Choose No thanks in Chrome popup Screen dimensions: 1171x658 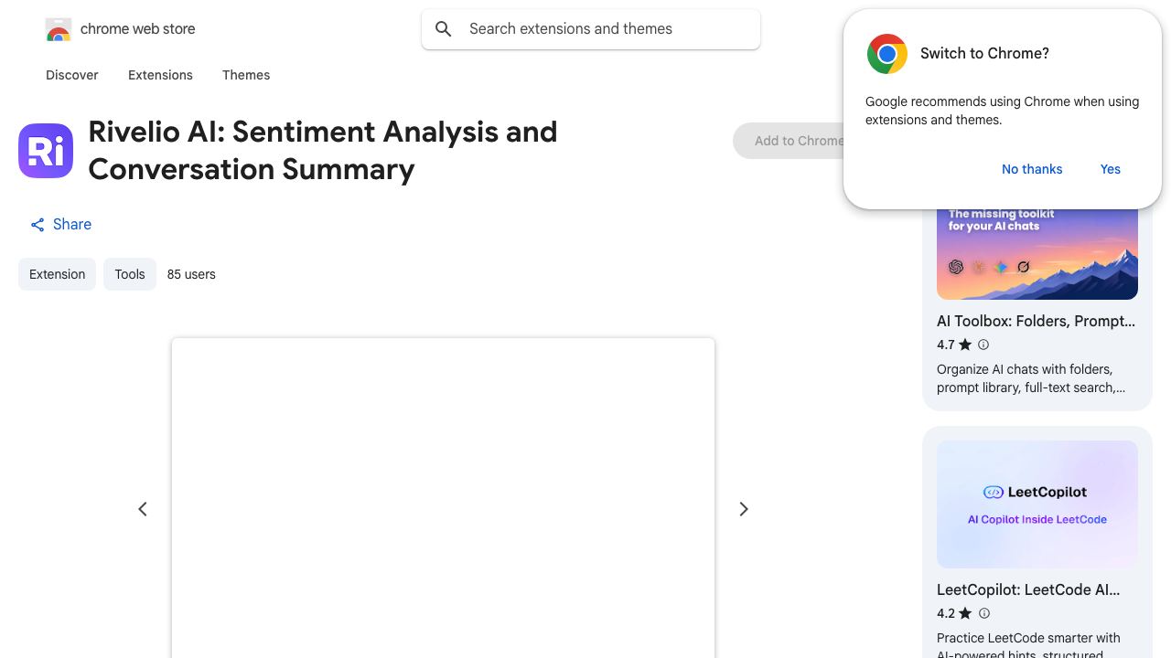tap(1032, 169)
